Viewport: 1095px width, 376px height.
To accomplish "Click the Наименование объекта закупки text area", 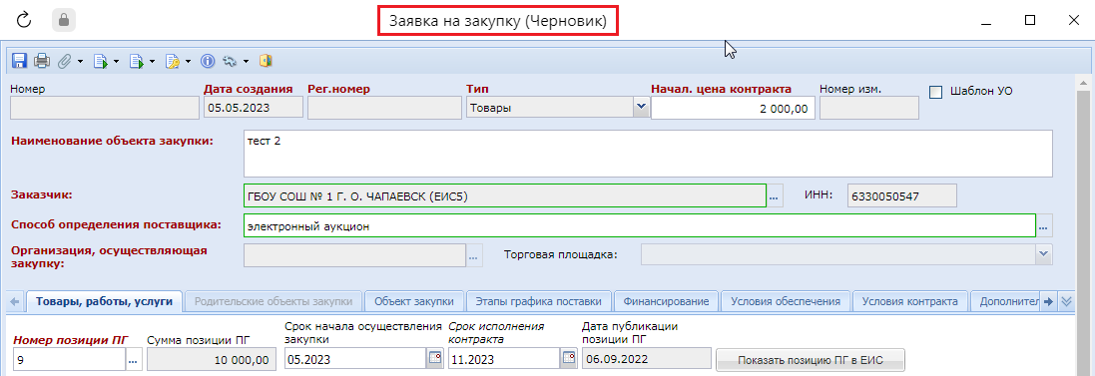I will [648, 154].
